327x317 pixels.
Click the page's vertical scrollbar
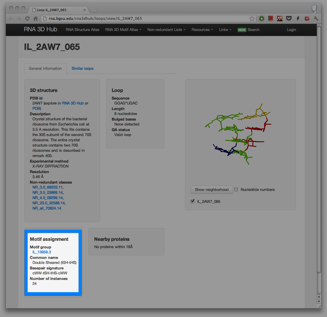(x=319, y=146)
